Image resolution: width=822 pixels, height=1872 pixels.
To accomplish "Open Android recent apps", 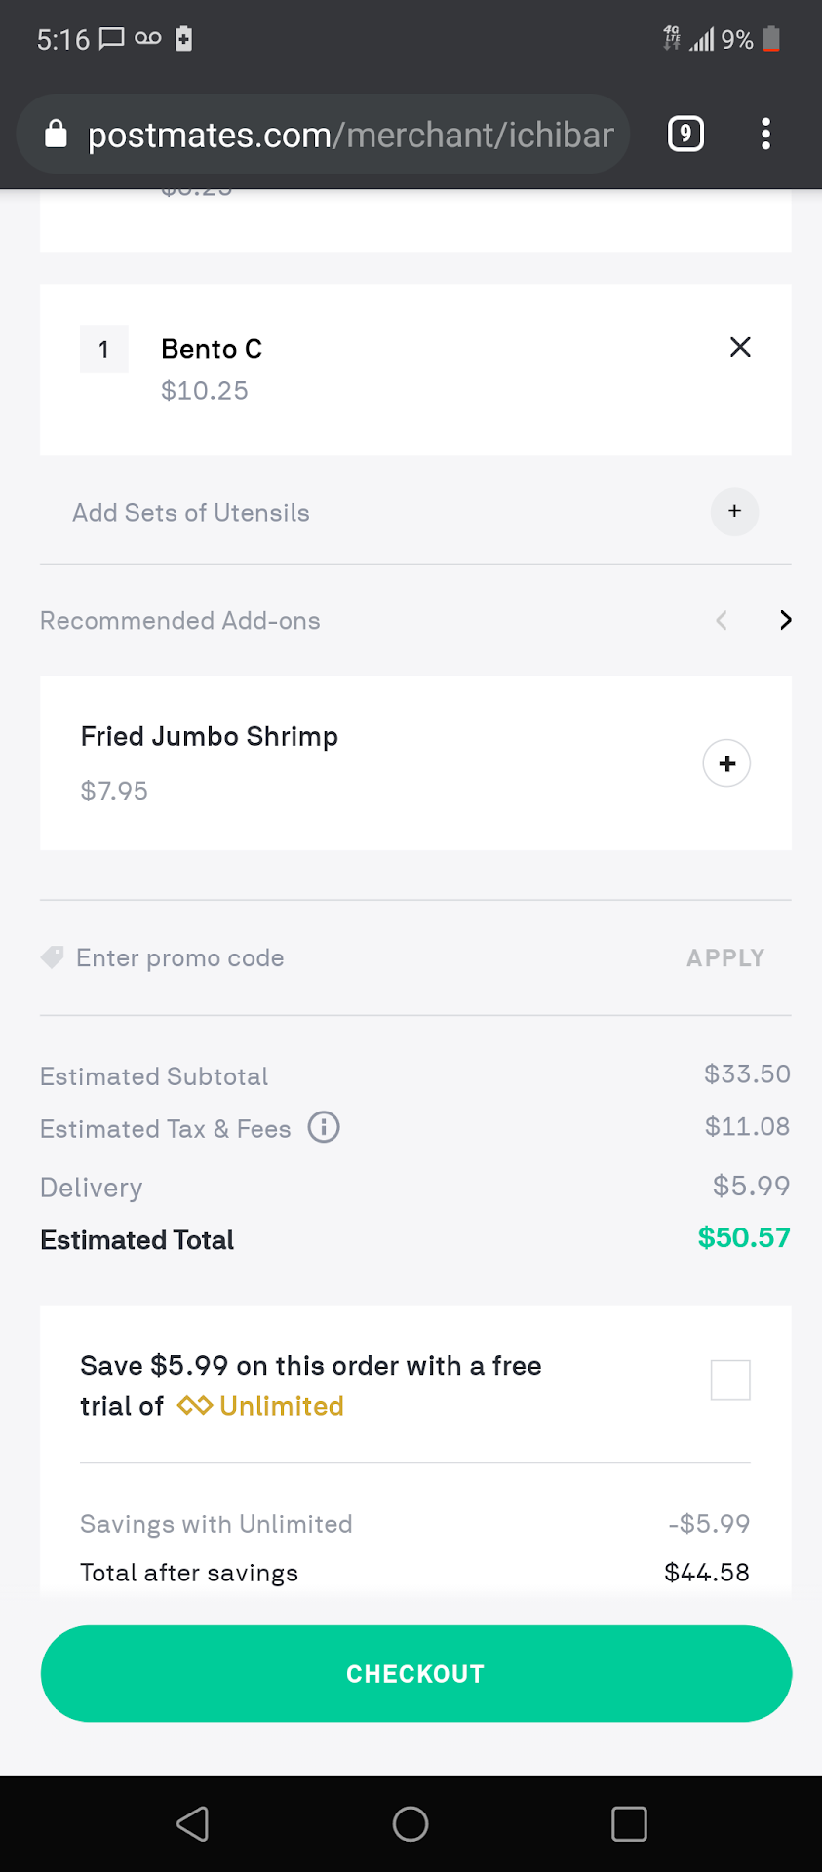I will 629,1823.
